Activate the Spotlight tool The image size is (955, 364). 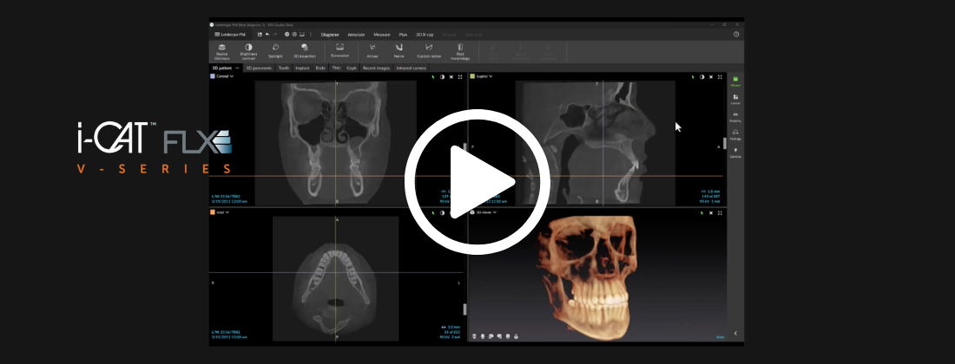pos(275,50)
